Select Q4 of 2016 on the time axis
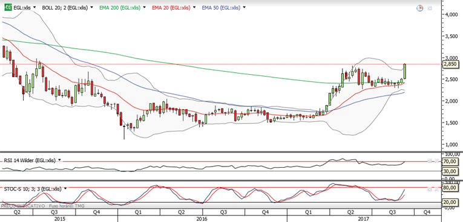This screenshot has height=222, width=463. point(266,212)
